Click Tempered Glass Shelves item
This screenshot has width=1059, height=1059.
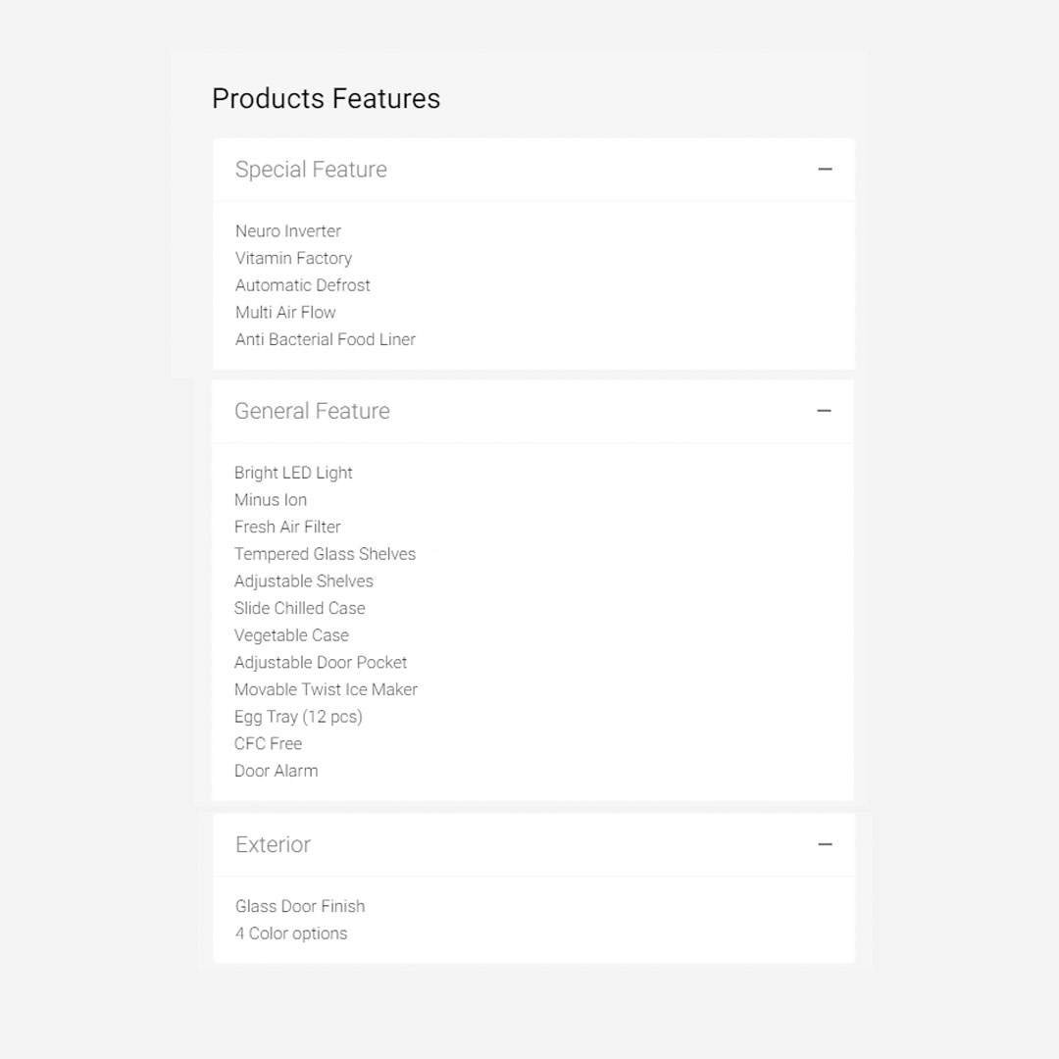(325, 554)
